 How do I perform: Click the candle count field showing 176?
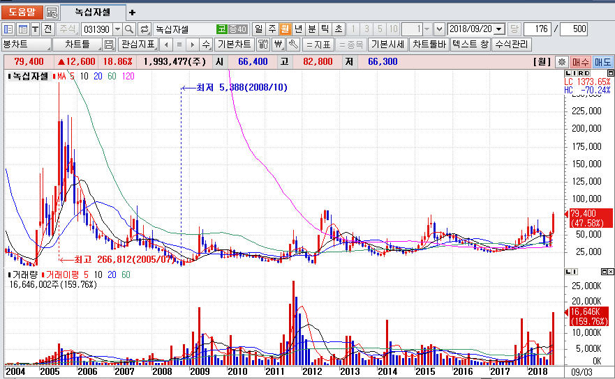536,29
